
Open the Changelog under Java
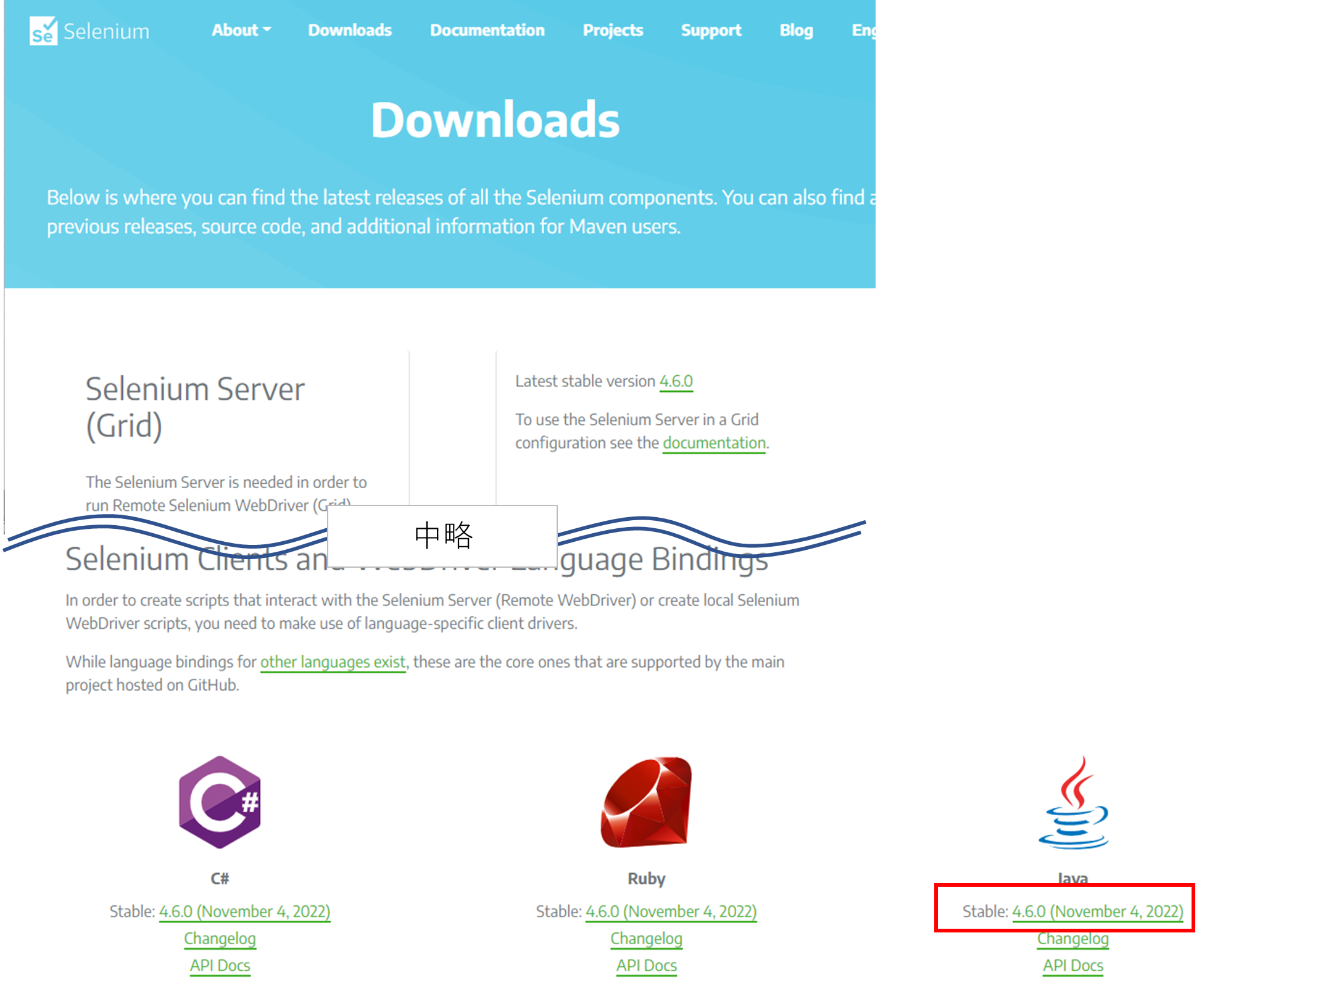click(1072, 939)
